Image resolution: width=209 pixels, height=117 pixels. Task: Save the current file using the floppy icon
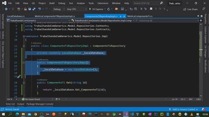30,9
